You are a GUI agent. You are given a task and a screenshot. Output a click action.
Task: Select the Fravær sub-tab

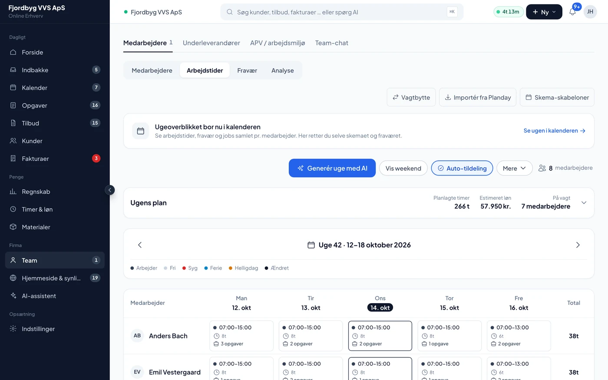247,70
